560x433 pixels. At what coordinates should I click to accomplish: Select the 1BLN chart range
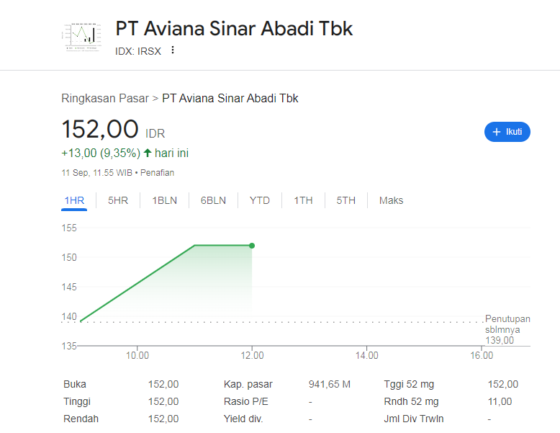pos(164,200)
